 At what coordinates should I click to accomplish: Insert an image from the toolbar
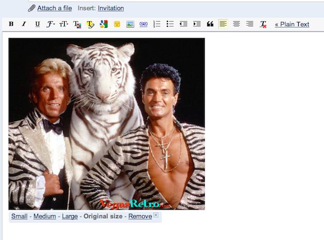pyautogui.click(x=130, y=24)
